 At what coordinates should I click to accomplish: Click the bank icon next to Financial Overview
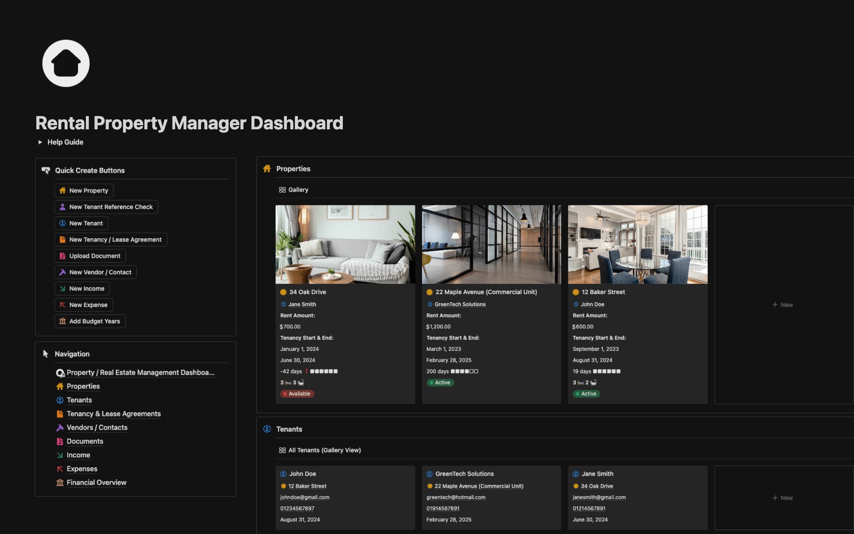tap(60, 482)
